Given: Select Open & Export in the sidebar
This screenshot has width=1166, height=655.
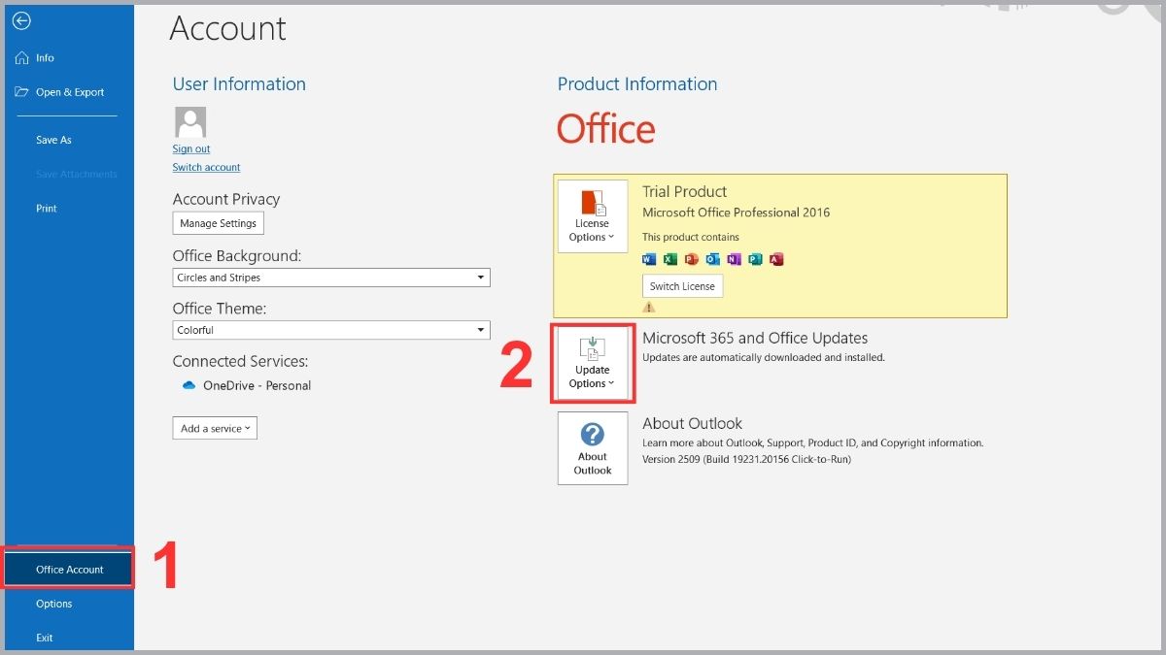Looking at the screenshot, I should tap(69, 92).
